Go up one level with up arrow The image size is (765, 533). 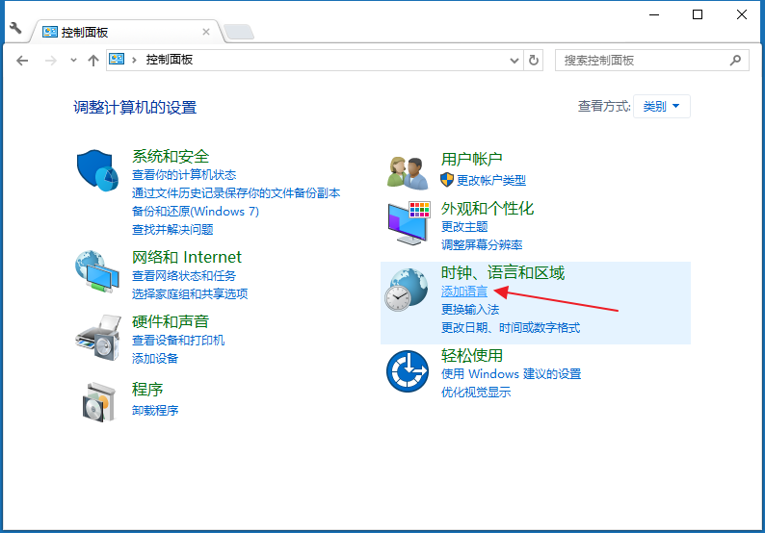pyautogui.click(x=93, y=60)
